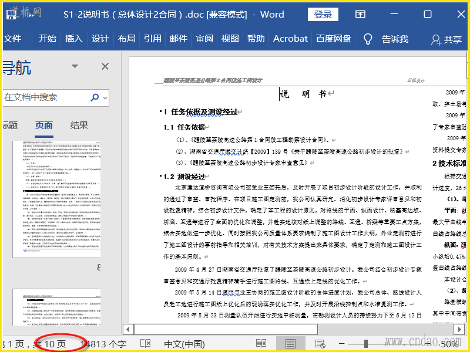Click the 说 明 书 document title

coord(303,94)
